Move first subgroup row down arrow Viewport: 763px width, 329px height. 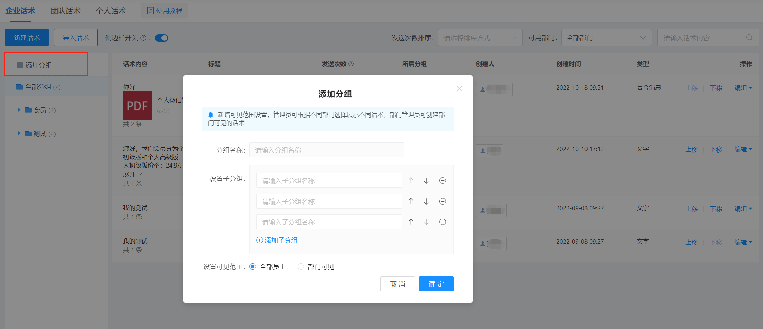(x=426, y=180)
